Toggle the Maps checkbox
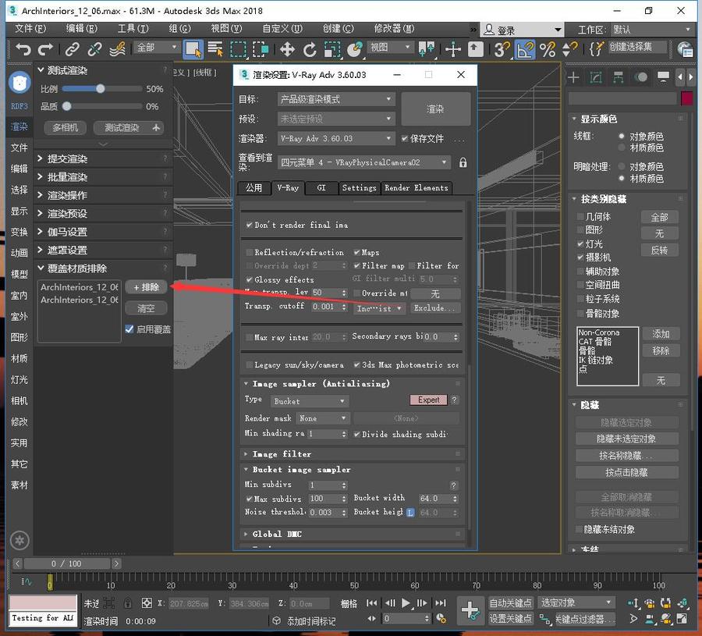This screenshot has height=636, width=702. (x=356, y=252)
